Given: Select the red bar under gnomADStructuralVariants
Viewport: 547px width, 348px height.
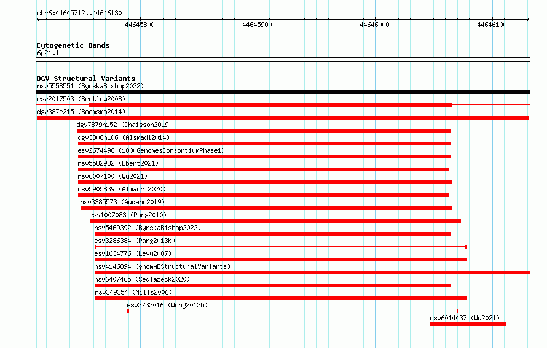Looking at the screenshot, I should [312, 273].
